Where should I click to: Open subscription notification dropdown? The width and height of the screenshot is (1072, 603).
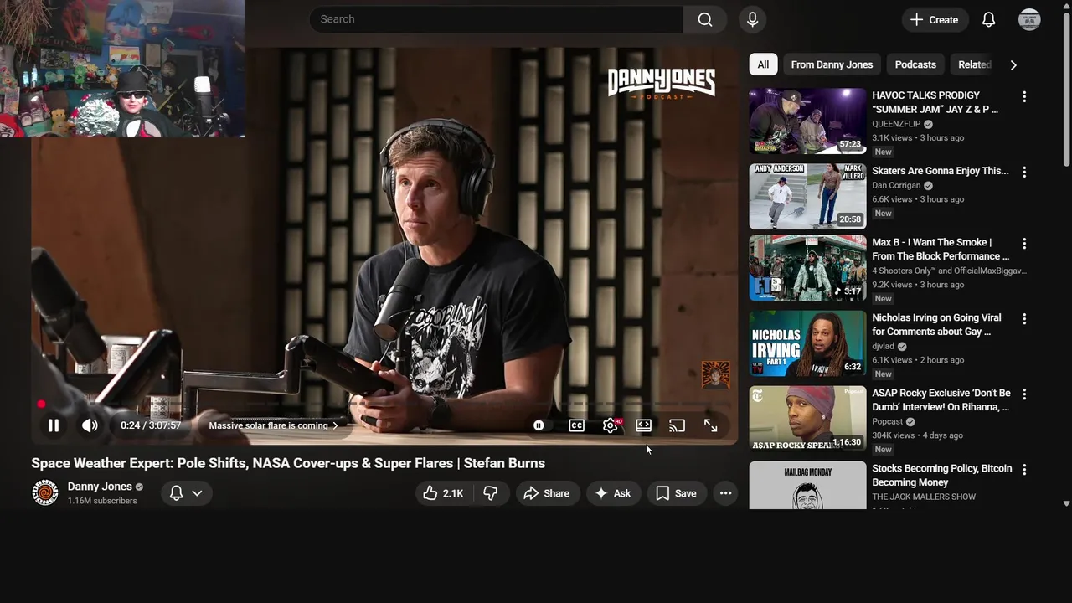(x=186, y=493)
